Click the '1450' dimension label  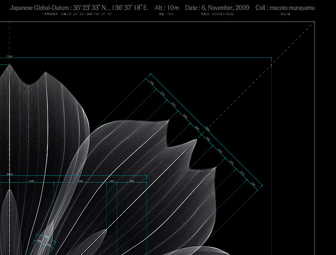pos(112,181)
